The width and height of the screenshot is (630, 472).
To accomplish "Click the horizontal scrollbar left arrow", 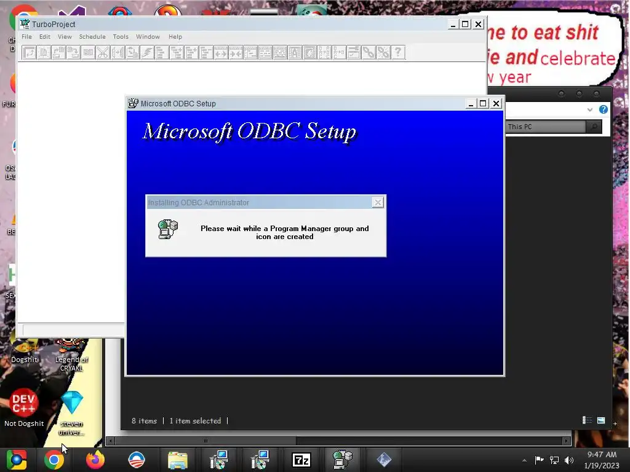I will (x=111, y=441).
